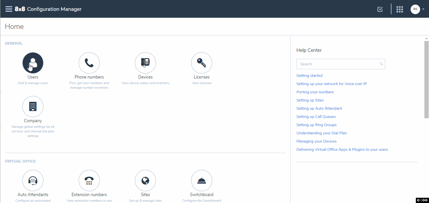Viewport: 429px width, 203px height.
Task: Open the Sites globe icon
Action: click(x=145, y=180)
